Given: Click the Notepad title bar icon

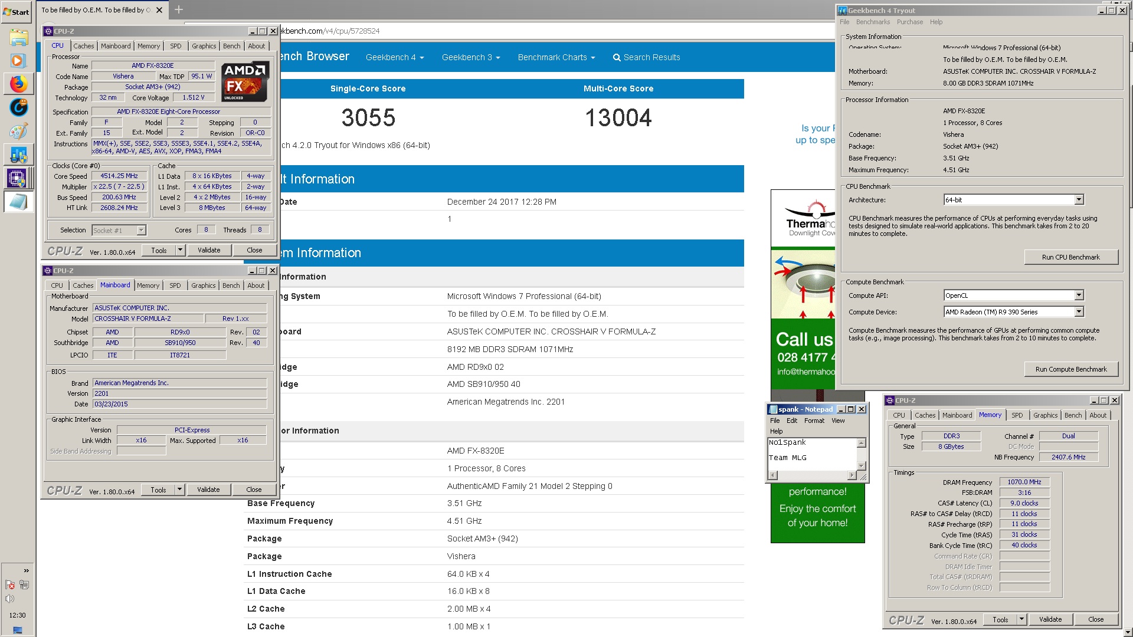Looking at the screenshot, I should [x=772, y=409].
